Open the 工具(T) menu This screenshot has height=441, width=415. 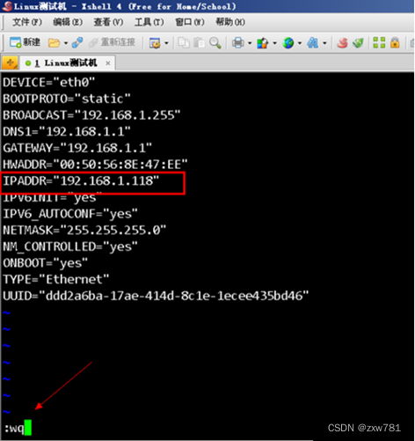click(149, 22)
